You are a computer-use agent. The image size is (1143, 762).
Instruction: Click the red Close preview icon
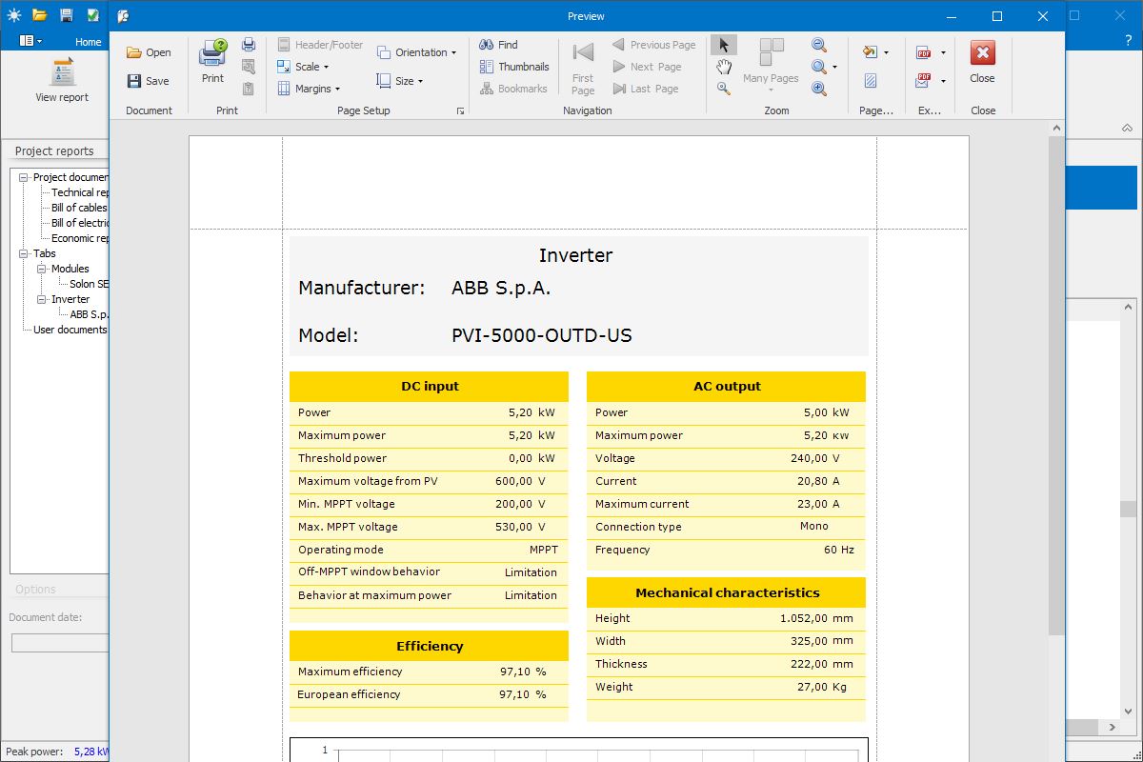coord(982,52)
